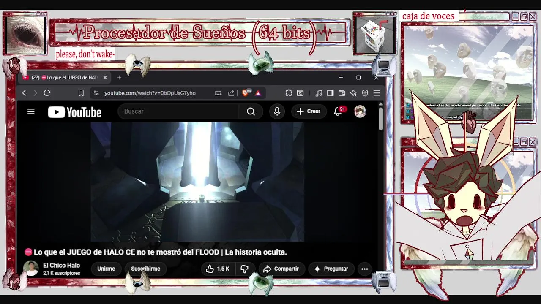
Task: Close the YouTube browser tab
Action: point(105,77)
